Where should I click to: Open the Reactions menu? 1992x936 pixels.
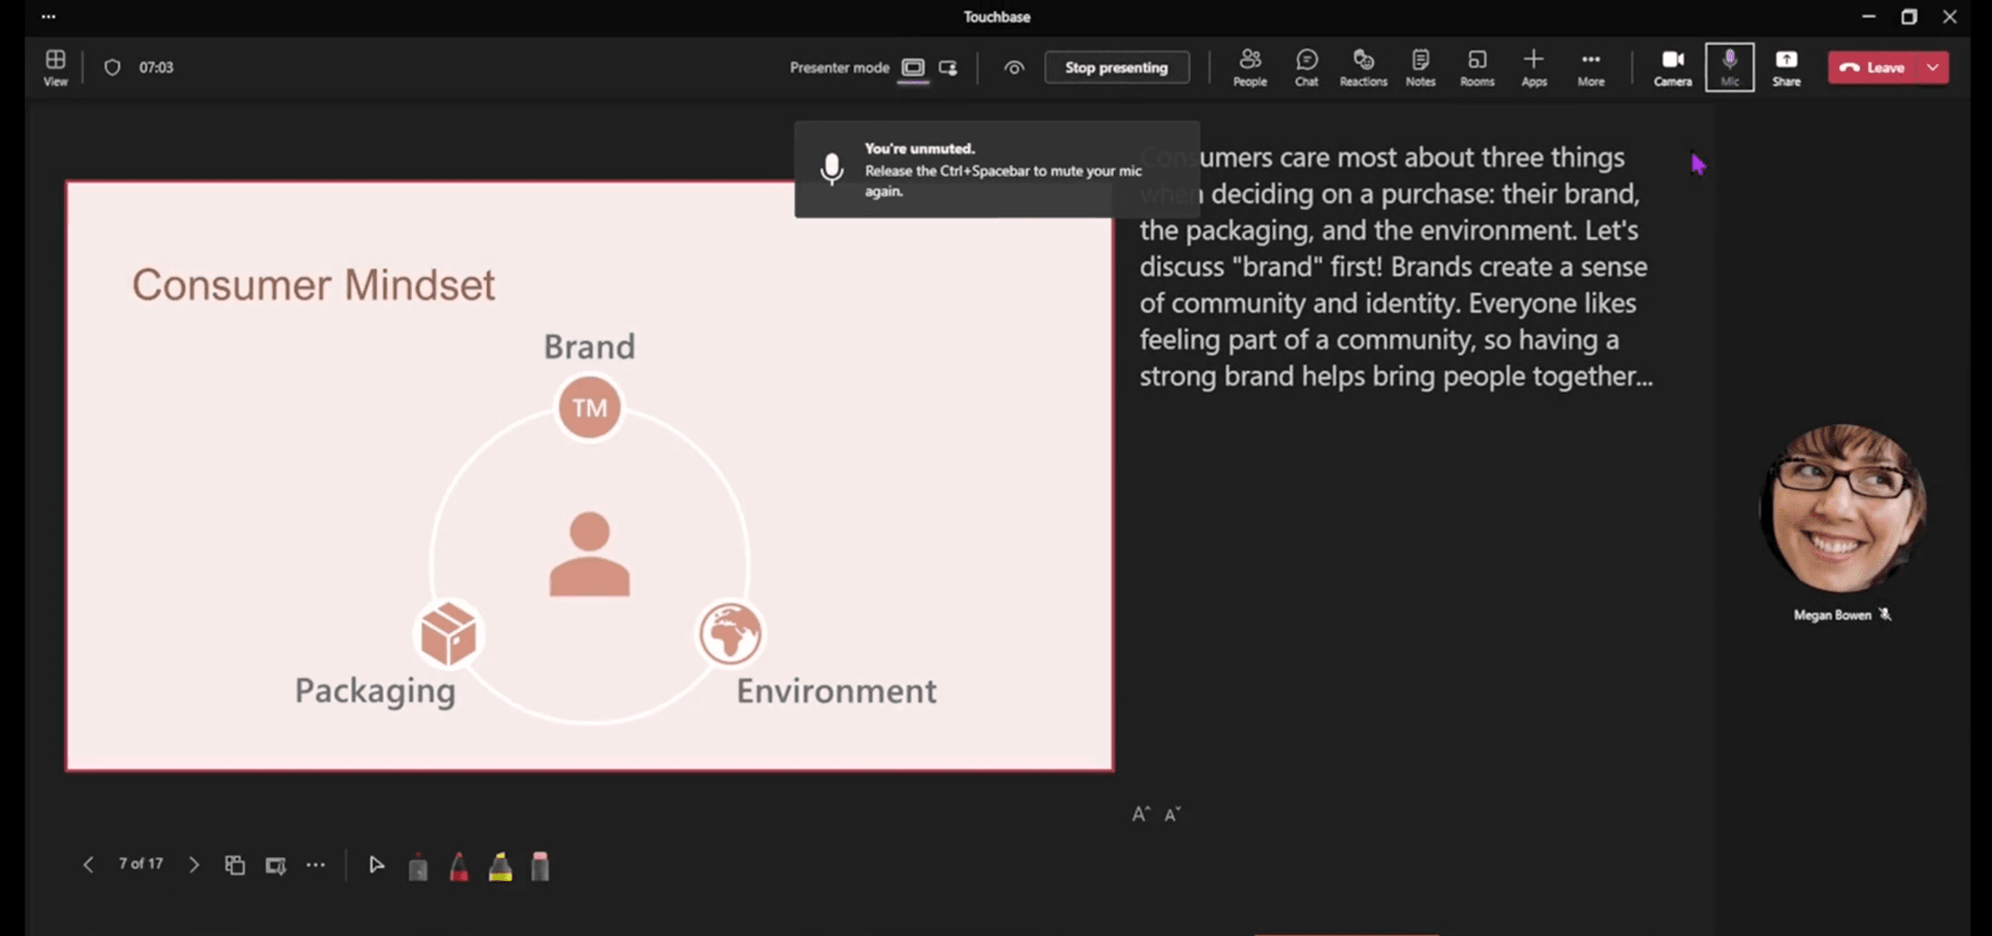[x=1362, y=67]
